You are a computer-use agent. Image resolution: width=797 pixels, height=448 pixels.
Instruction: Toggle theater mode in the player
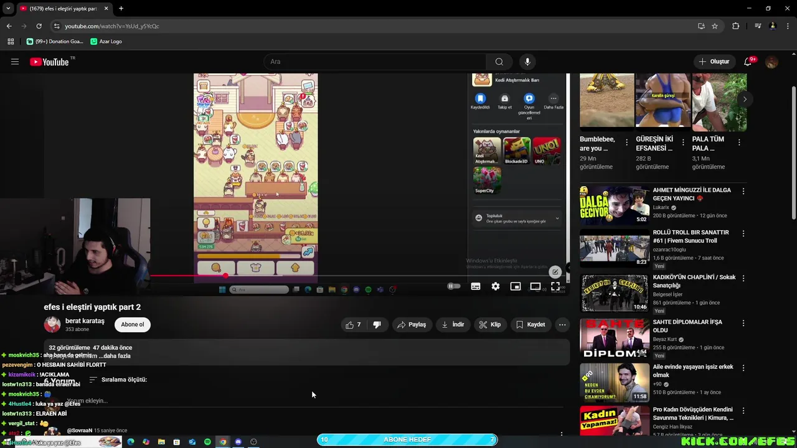(535, 286)
